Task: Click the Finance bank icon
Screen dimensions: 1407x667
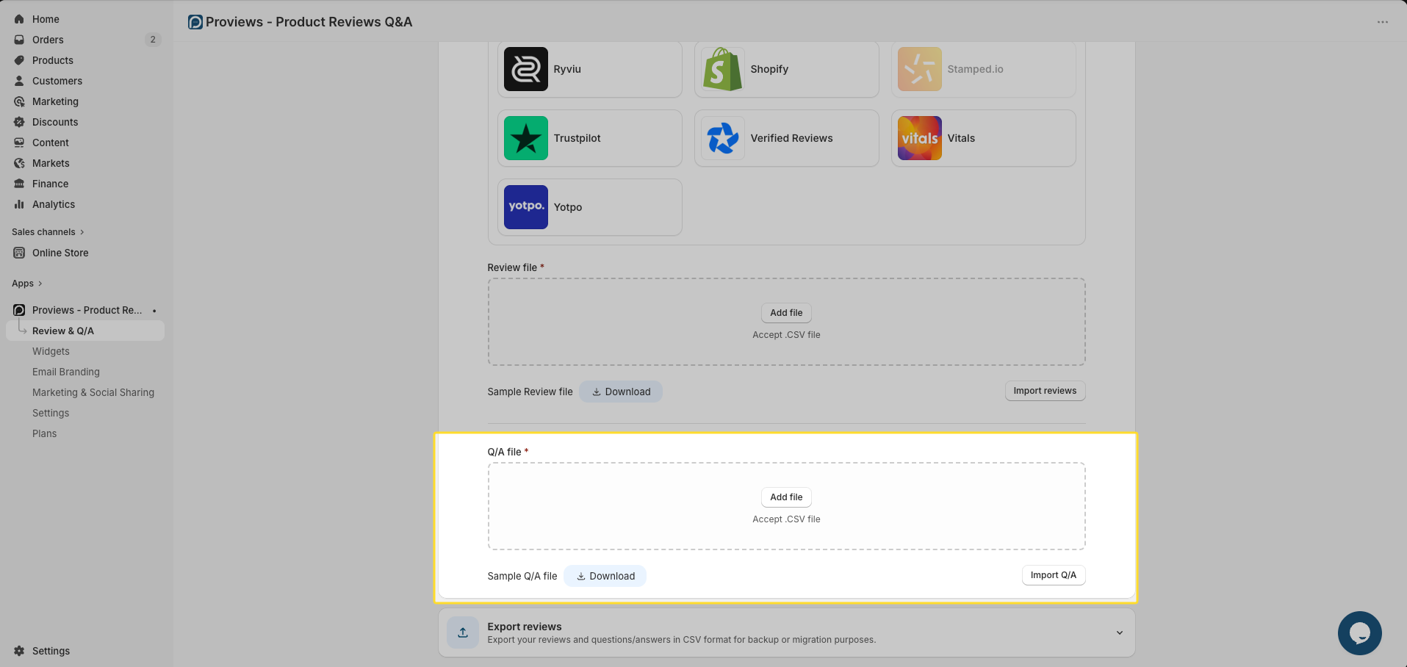Action: (x=19, y=184)
